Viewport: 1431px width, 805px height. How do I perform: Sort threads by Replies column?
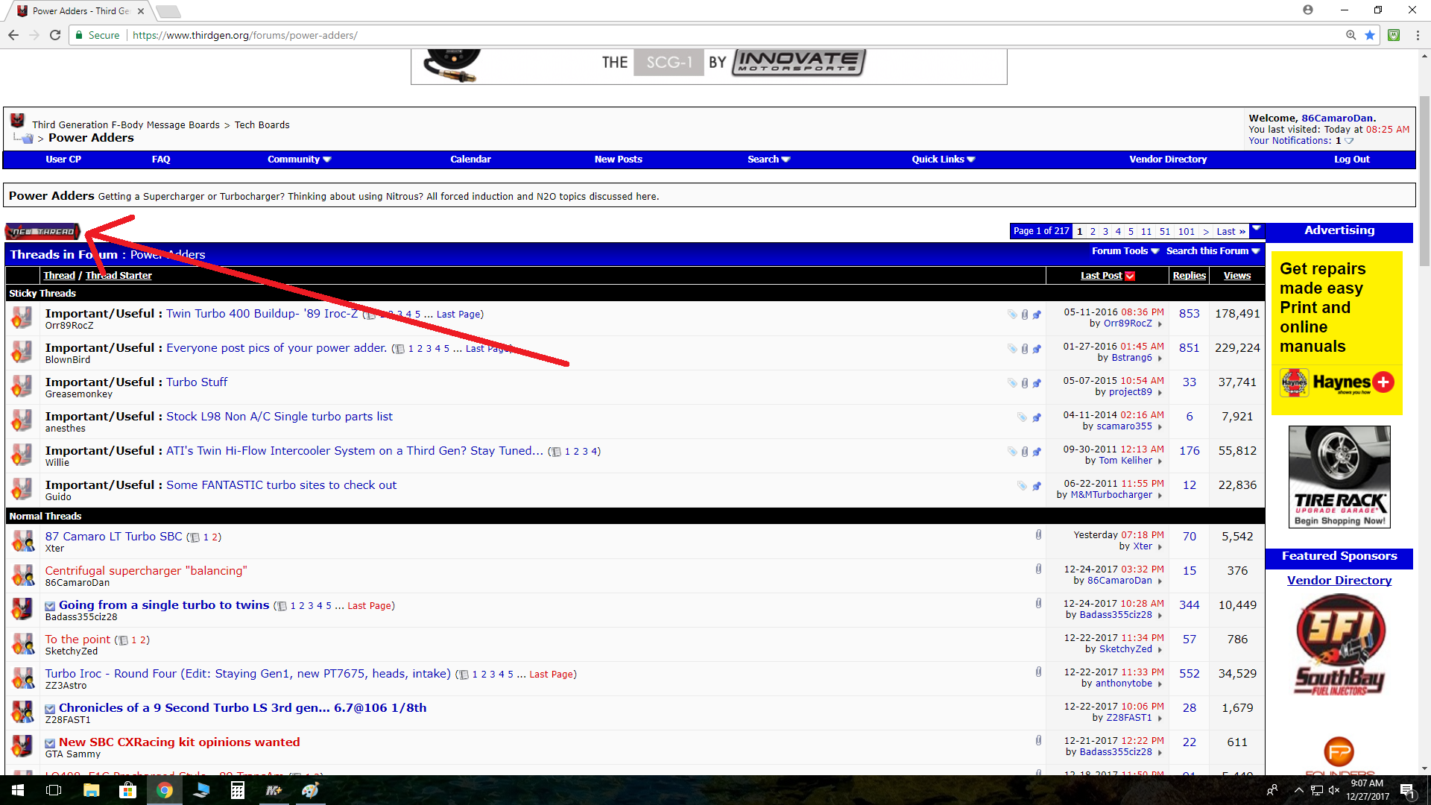point(1189,276)
